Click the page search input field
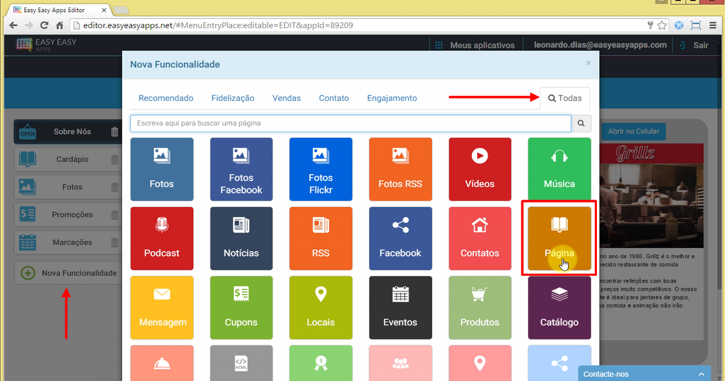Screen dimensions: 725x381 pos(350,123)
